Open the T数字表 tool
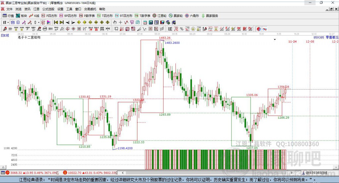The image size is (339, 183). click(x=142, y=16)
